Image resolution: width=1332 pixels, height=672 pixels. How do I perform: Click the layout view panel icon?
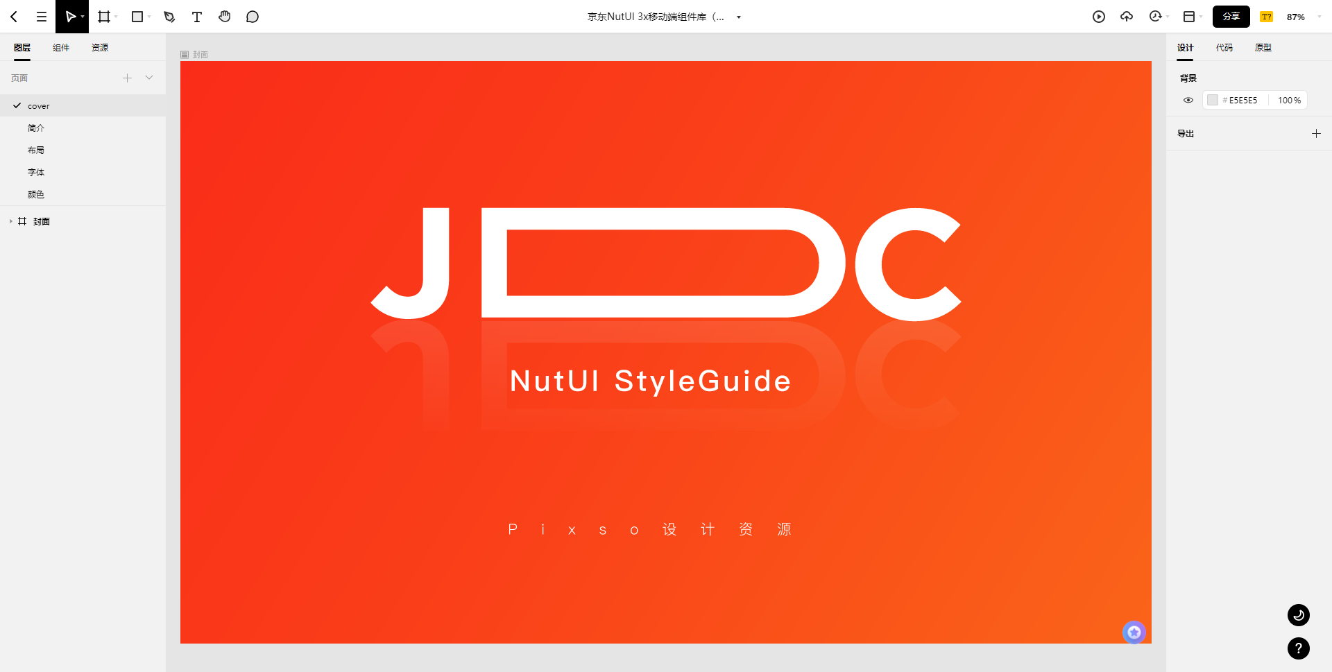pyautogui.click(x=1189, y=17)
